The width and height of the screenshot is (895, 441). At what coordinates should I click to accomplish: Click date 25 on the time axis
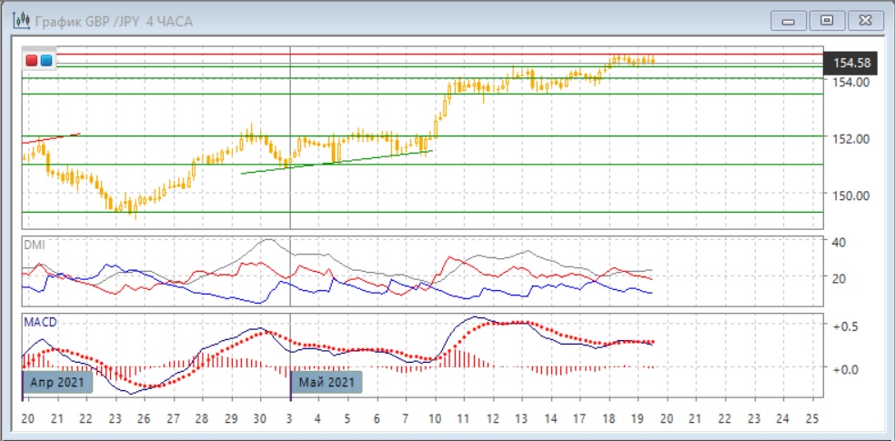[813, 418]
